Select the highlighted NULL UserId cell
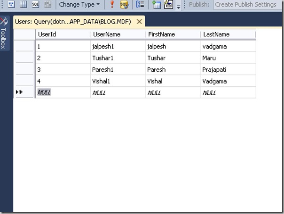The height and width of the screenshot is (214, 284). [x=63, y=92]
